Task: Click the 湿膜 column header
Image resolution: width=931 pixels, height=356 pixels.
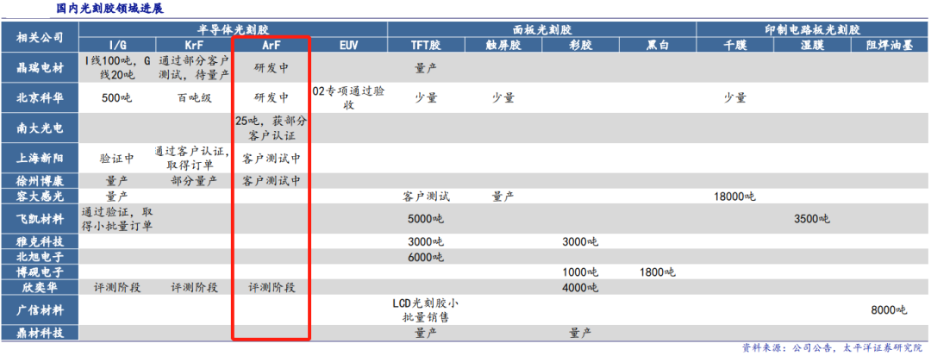Action: click(x=812, y=45)
